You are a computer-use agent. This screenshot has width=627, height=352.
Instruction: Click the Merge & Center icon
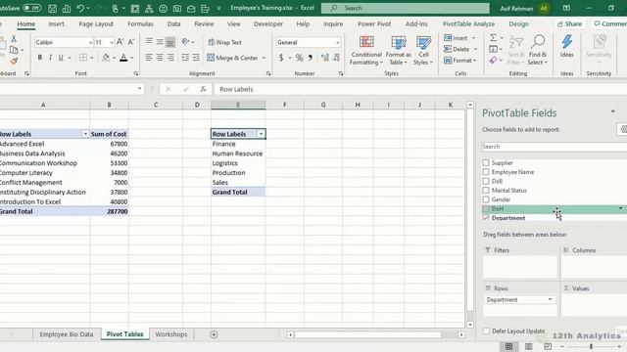pyautogui.click(x=211, y=58)
